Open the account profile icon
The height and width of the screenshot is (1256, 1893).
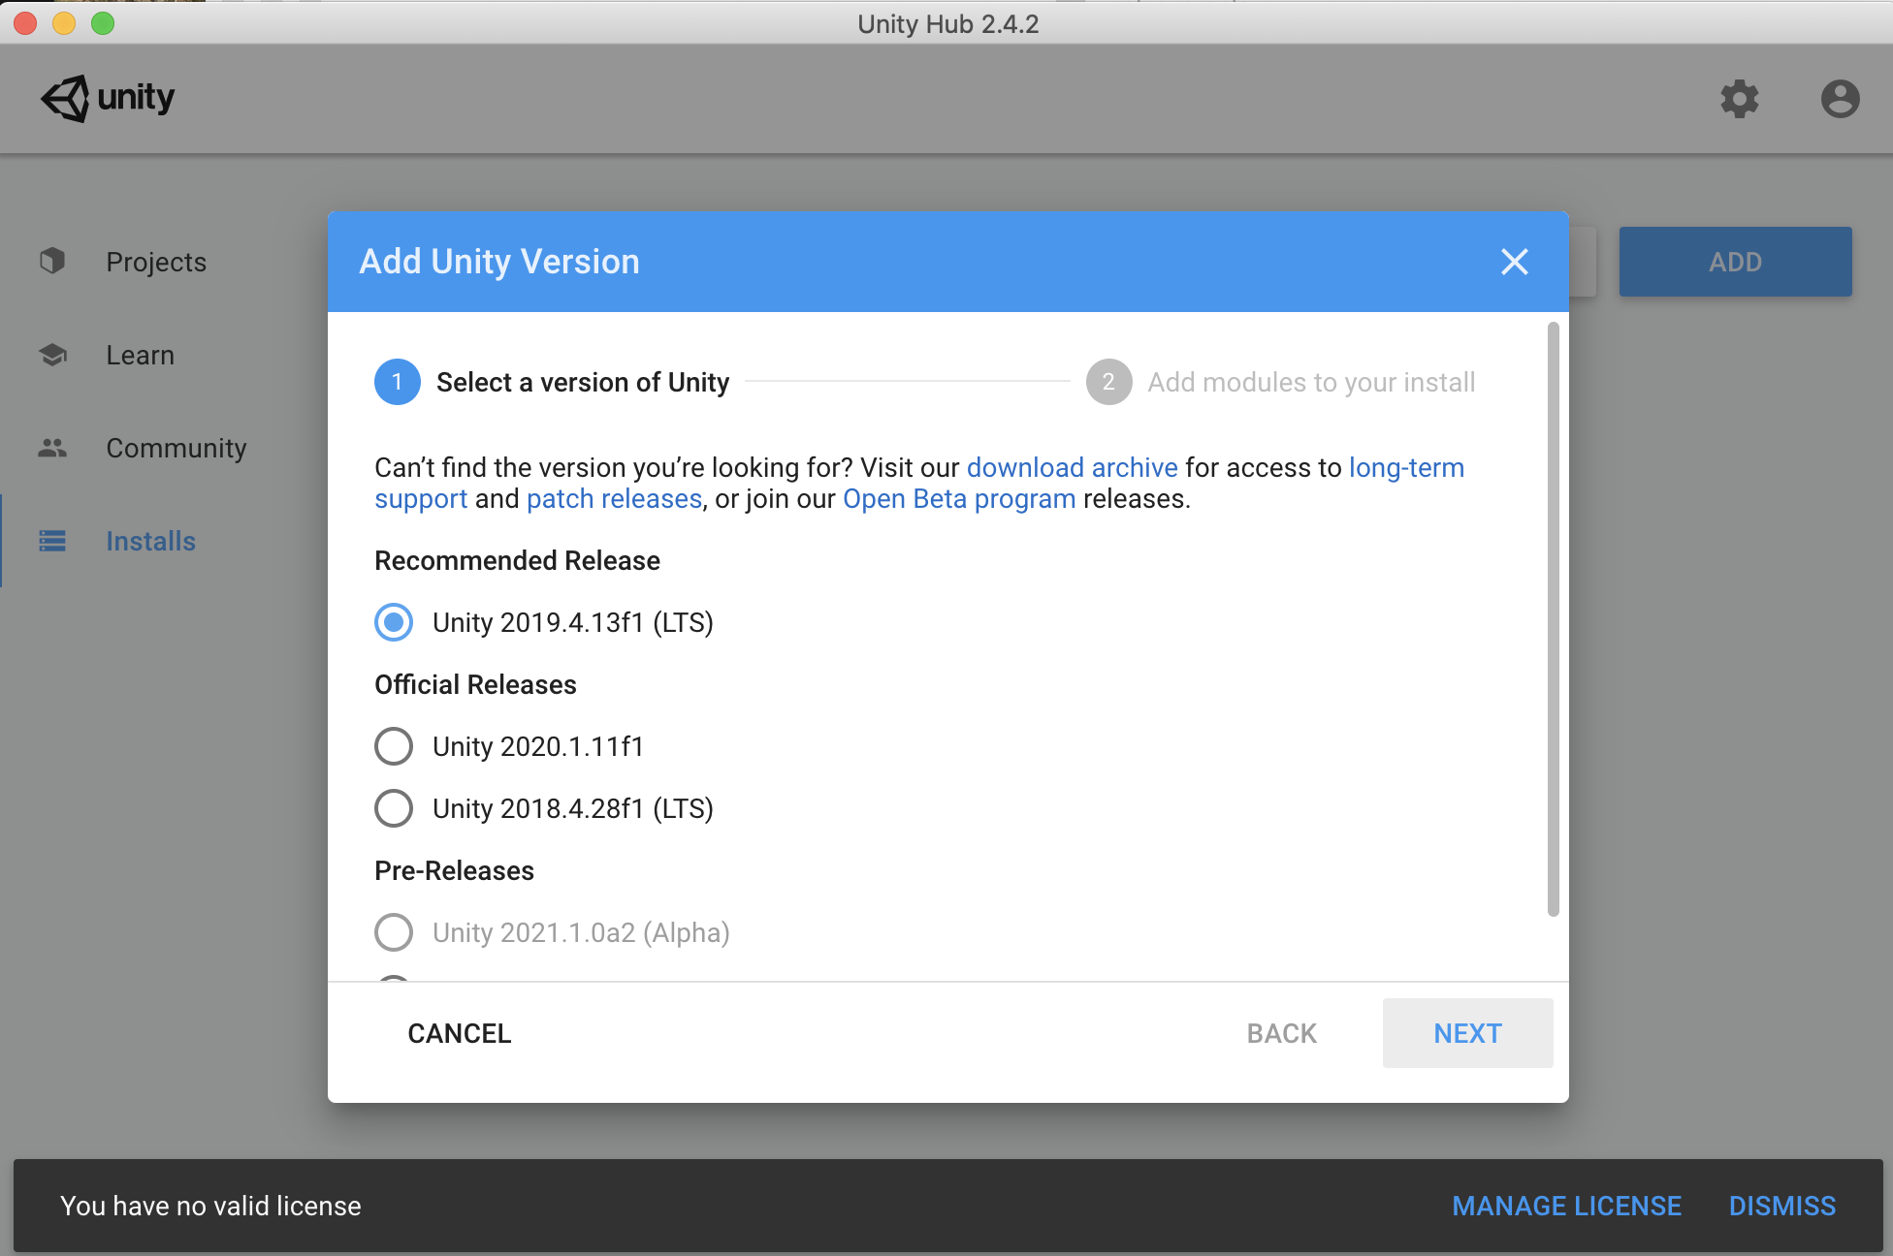tap(1840, 99)
